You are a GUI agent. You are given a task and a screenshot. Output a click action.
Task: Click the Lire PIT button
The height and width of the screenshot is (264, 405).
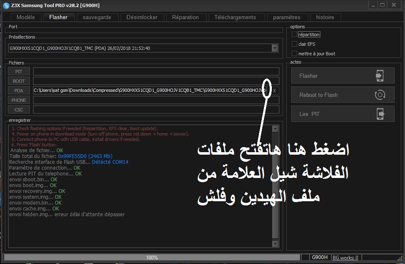(343, 114)
